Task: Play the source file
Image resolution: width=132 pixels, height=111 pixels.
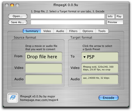Action: click(119, 16)
